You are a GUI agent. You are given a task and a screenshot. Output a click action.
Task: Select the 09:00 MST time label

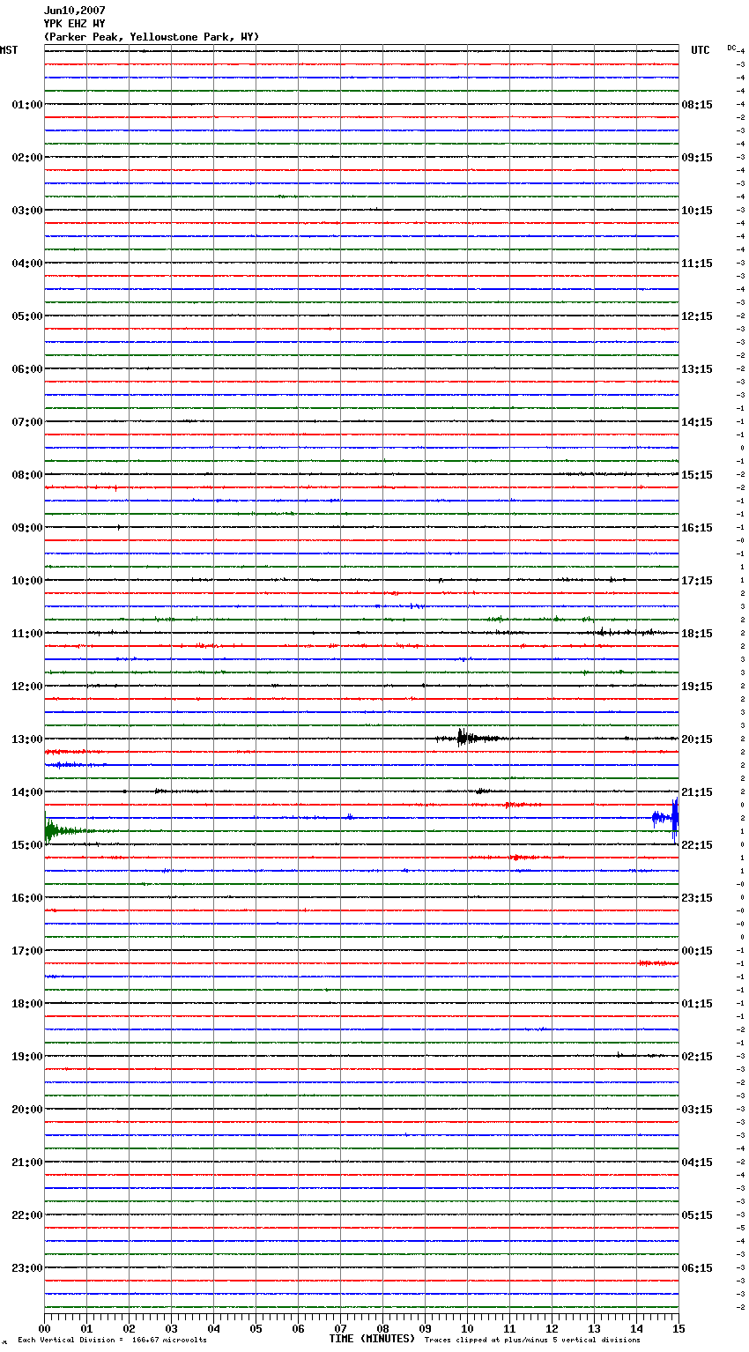tap(27, 528)
